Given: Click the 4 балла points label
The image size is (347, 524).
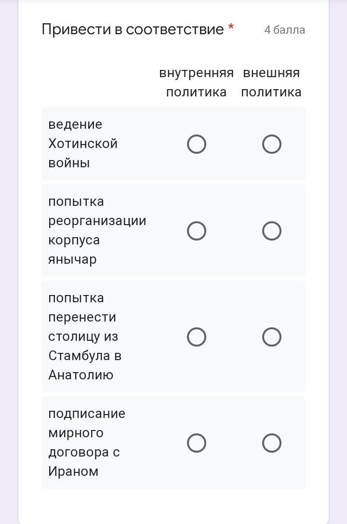Looking at the screenshot, I should [x=284, y=30].
